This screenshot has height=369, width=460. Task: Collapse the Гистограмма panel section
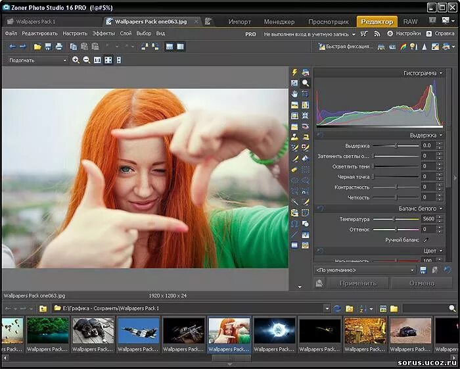[440, 73]
